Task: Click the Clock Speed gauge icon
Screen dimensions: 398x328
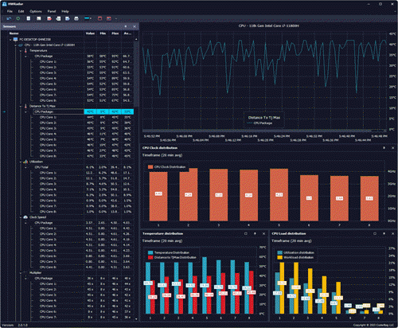Action: 25,217
